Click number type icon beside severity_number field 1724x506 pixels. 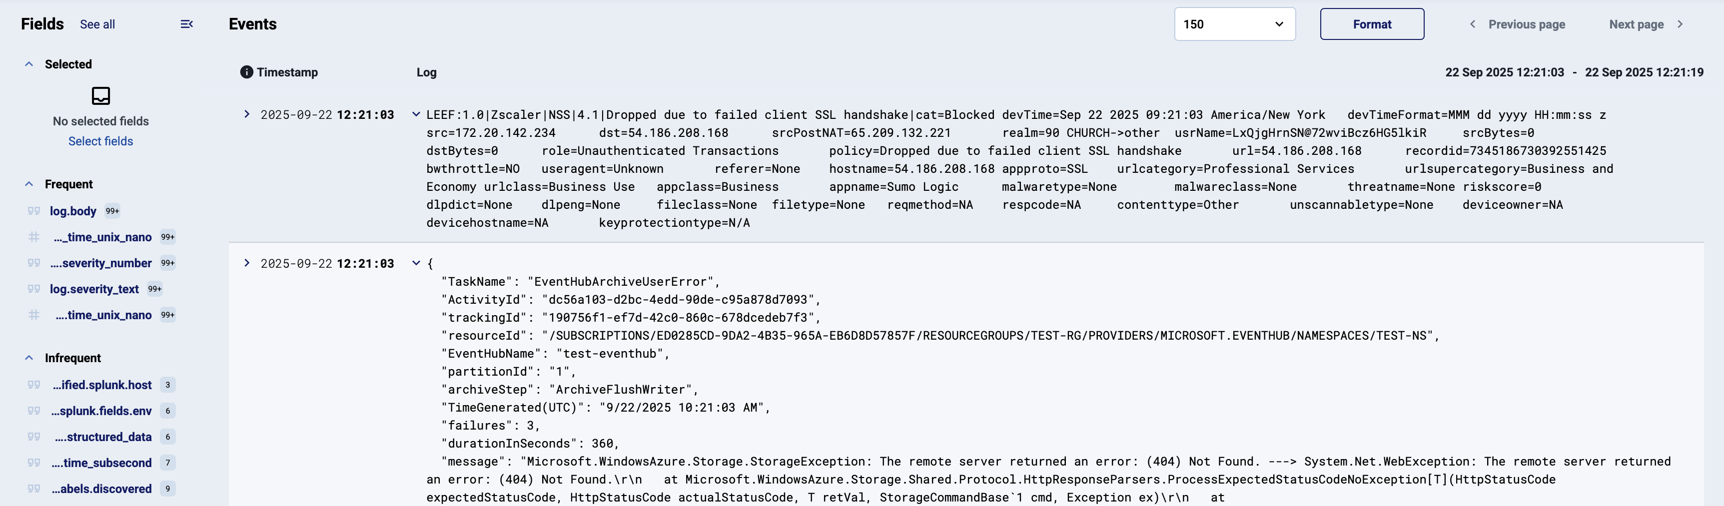click(x=34, y=263)
